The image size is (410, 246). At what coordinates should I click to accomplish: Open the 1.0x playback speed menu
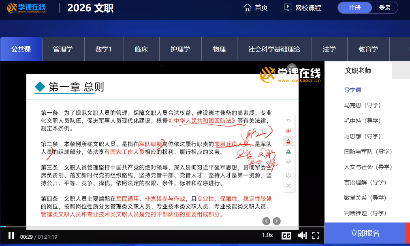[x=267, y=235]
